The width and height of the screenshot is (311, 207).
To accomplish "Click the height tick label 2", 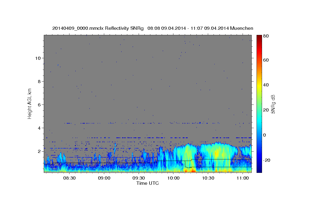I will click(39, 151).
